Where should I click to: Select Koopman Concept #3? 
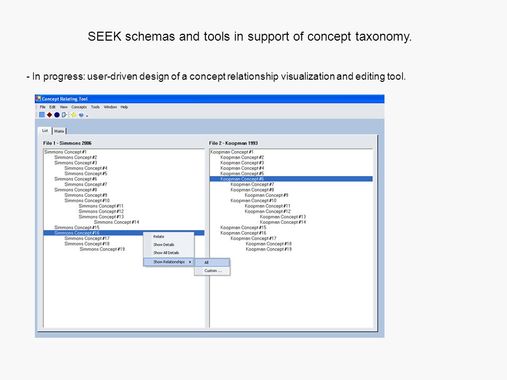[242, 163]
